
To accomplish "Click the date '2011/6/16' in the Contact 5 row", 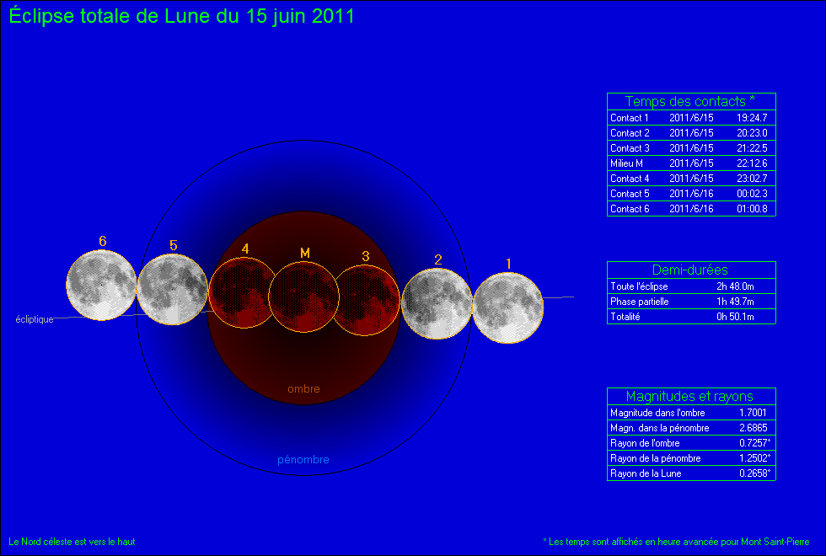I will point(691,194).
